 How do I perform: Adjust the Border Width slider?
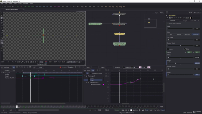(x=181, y=46)
